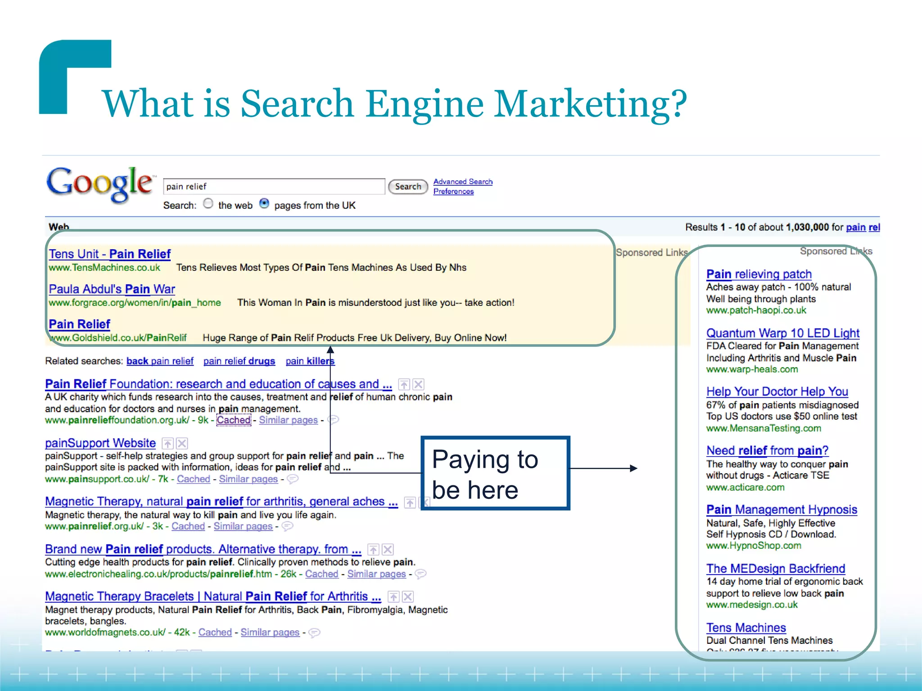Screen dimensions: 922x691
Task: Remove the Magnetic Therapy Bracelets result
Action: coord(408,597)
